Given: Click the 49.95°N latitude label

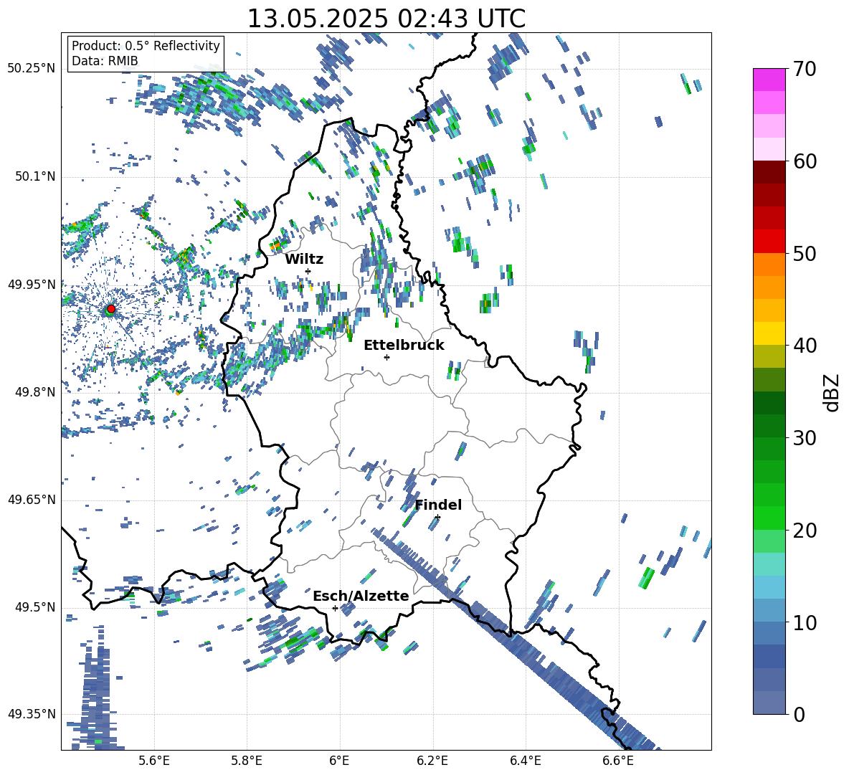Looking at the screenshot, I should pyautogui.click(x=32, y=285).
